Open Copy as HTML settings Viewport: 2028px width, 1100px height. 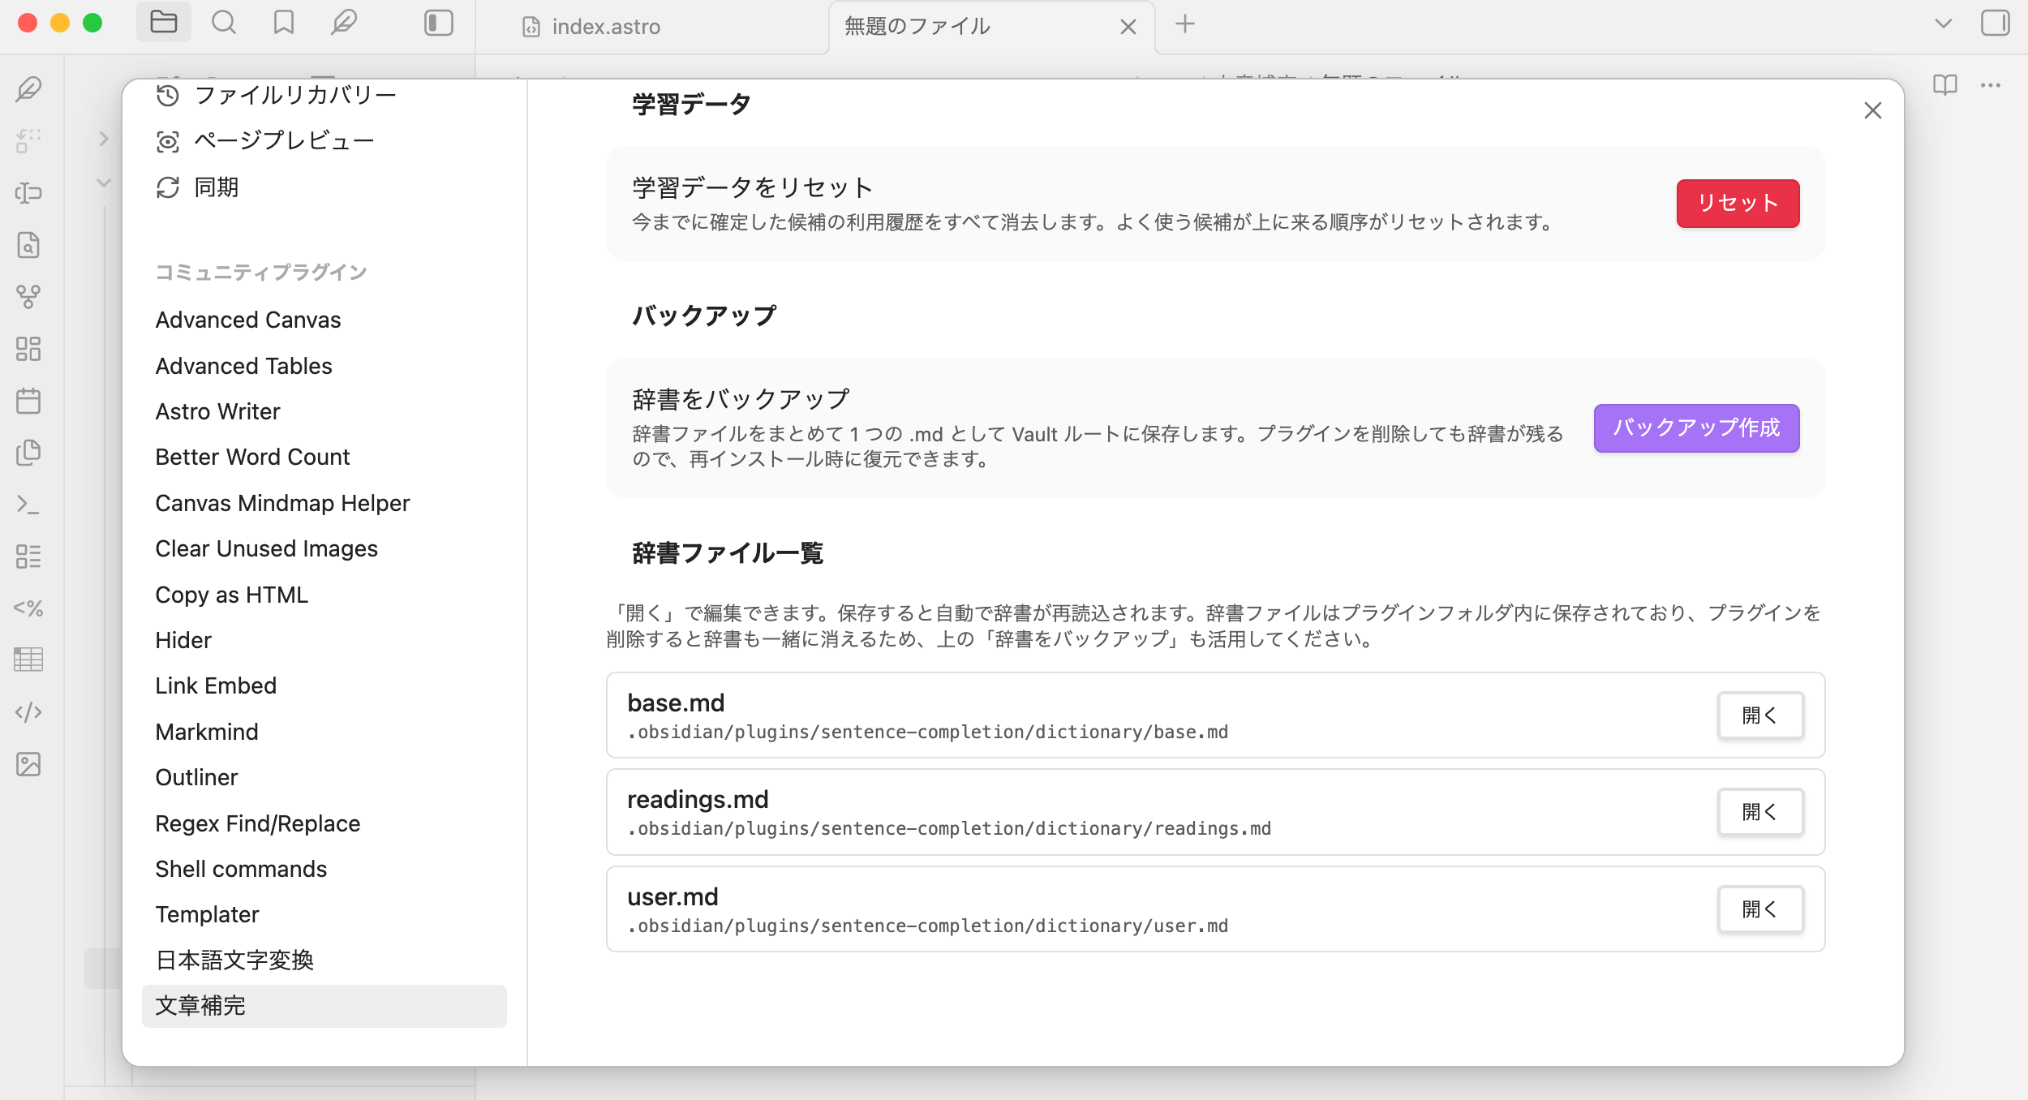click(324, 595)
